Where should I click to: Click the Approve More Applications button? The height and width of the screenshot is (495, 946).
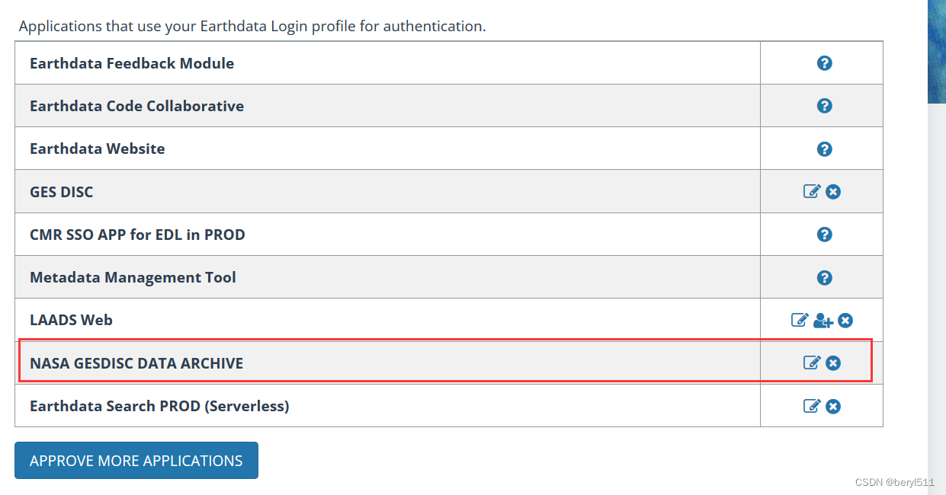[x=136, y=461]
